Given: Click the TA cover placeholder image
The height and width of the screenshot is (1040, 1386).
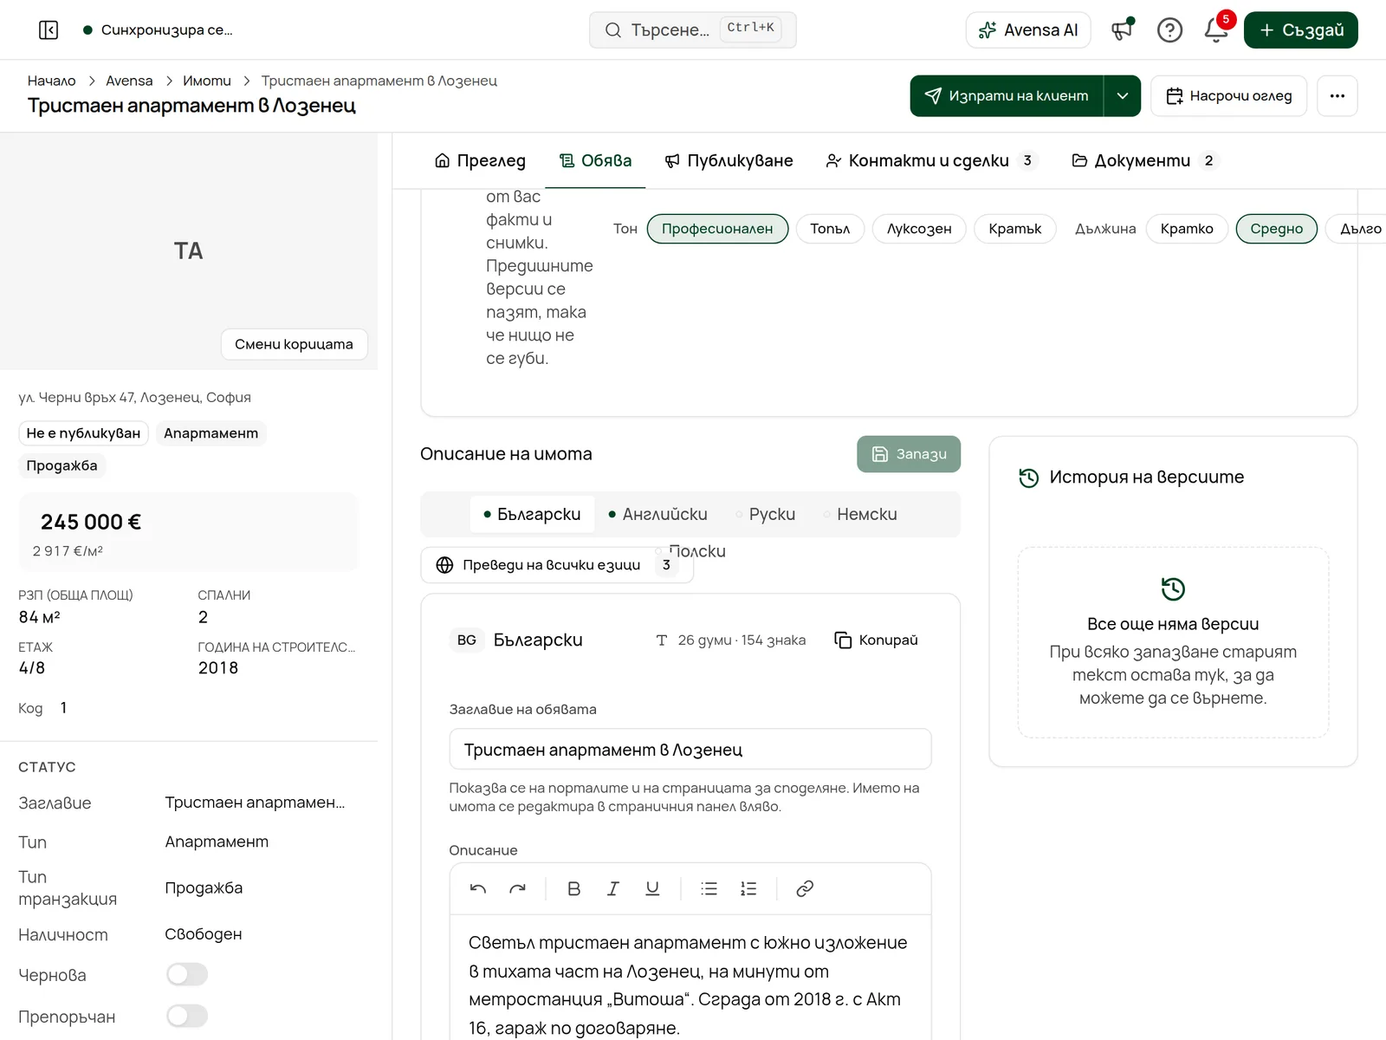Looking at the screenshot, I should (x=189, y=251).
